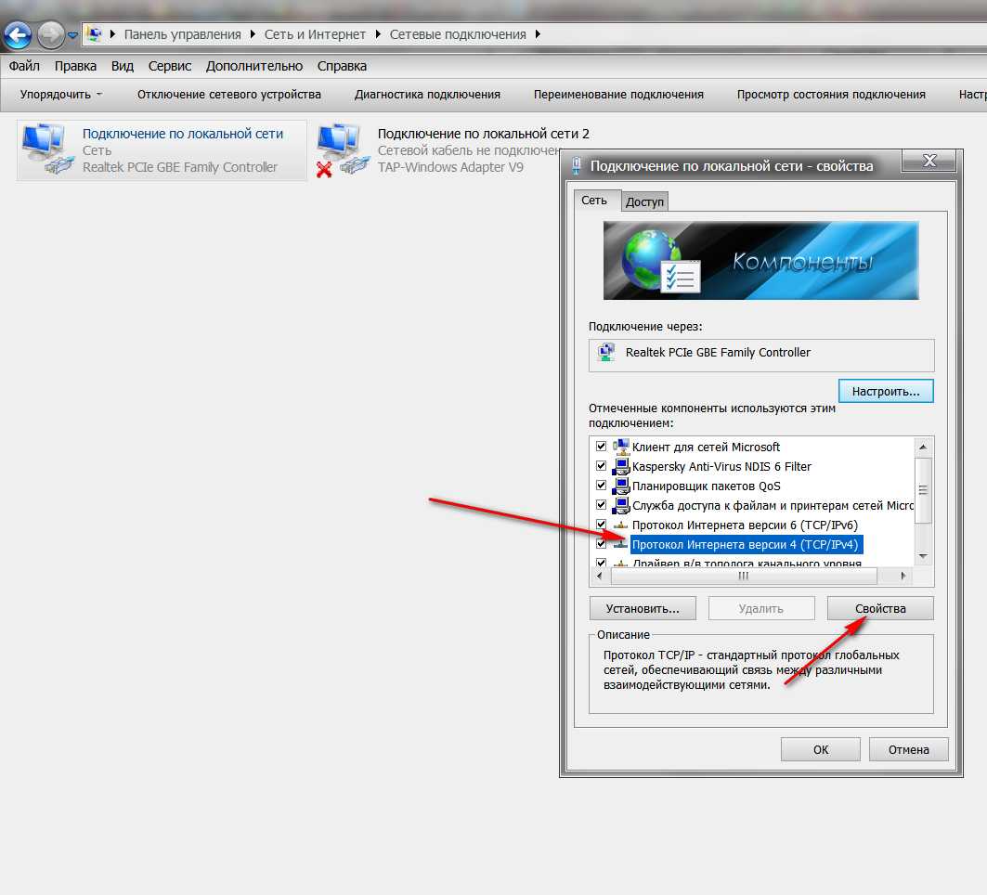Click the TCP/IPv4 protocol icon
The image size is (987, 895).
point(620,544)
